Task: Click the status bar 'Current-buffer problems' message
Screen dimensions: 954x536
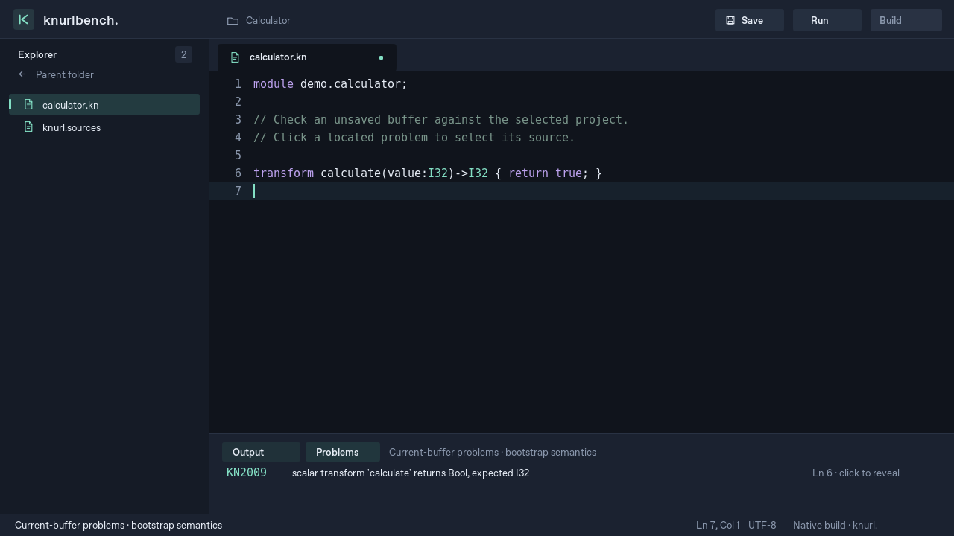Action: (119, 525)
